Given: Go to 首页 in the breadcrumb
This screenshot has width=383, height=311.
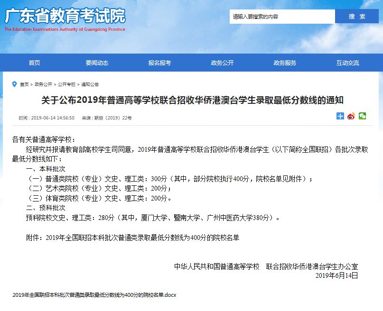Looking at the screenshot, I should click(x=24, y=84).
